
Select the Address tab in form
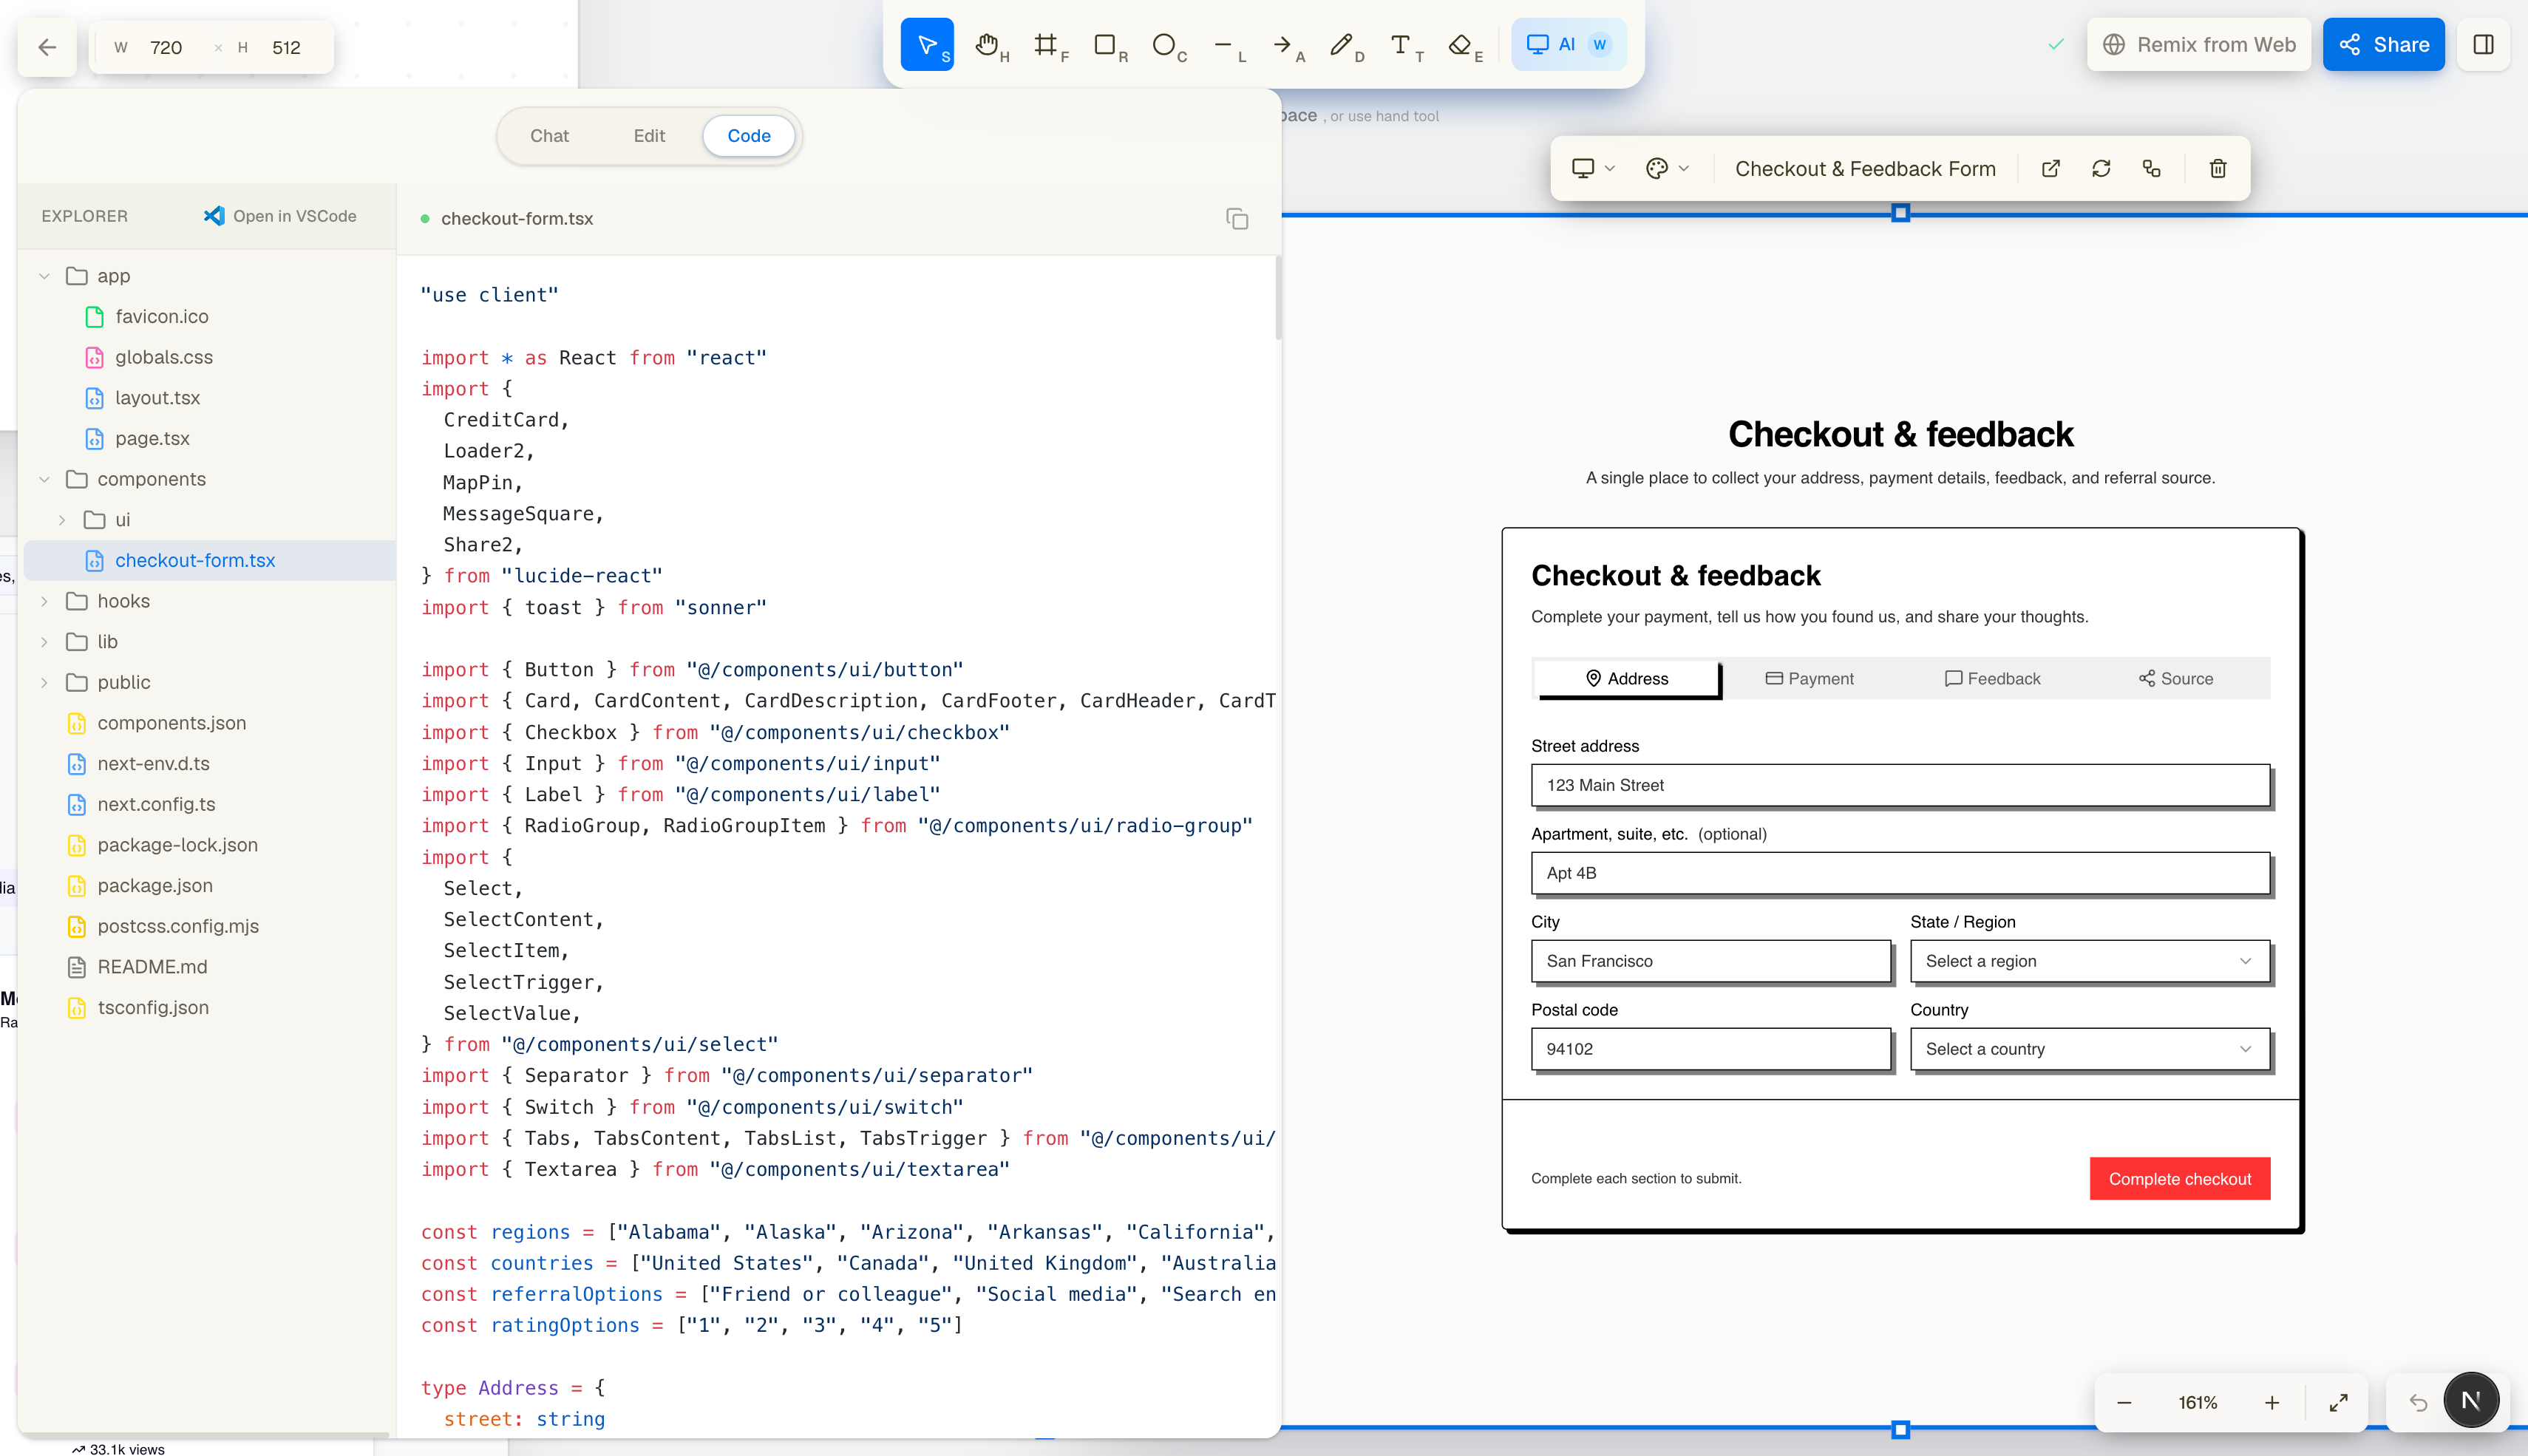tap(1627, 679)
